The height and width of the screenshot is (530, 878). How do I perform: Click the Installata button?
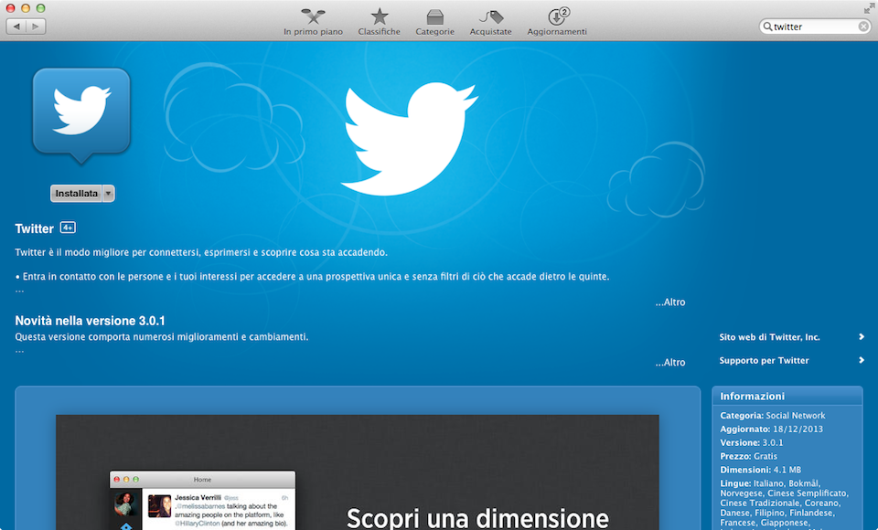(x=76, y=193)
